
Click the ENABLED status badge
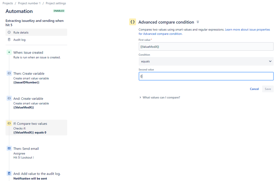tap(59, 11)
